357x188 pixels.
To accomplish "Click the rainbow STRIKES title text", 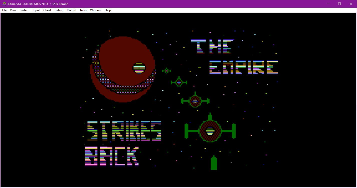I will (x=124, y=131).
